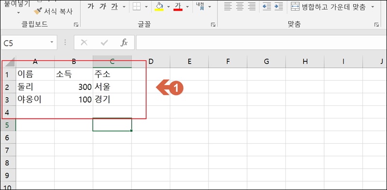This screenshot has width=387, height=190.
Task: Select row 1 header
Action: (x=8, y=74)
